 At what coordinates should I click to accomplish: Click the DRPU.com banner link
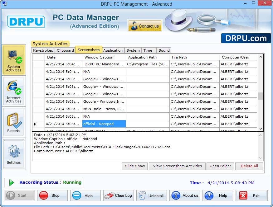tap(246, 38)
